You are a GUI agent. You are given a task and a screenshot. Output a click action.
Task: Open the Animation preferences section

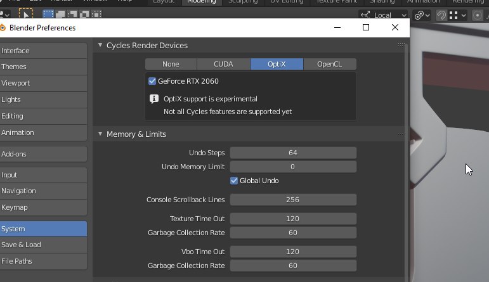43,132
